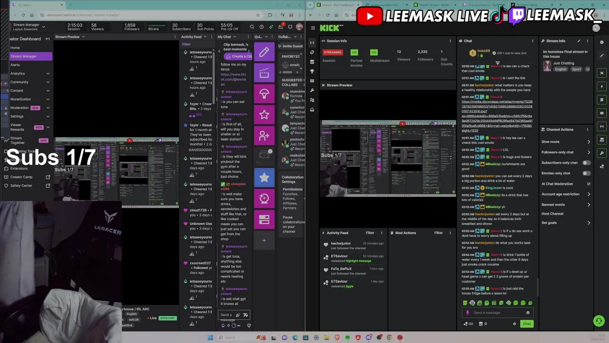Open Spotify from the taskbar
Screen dimensions: 609x343
[x=348, y=338]
